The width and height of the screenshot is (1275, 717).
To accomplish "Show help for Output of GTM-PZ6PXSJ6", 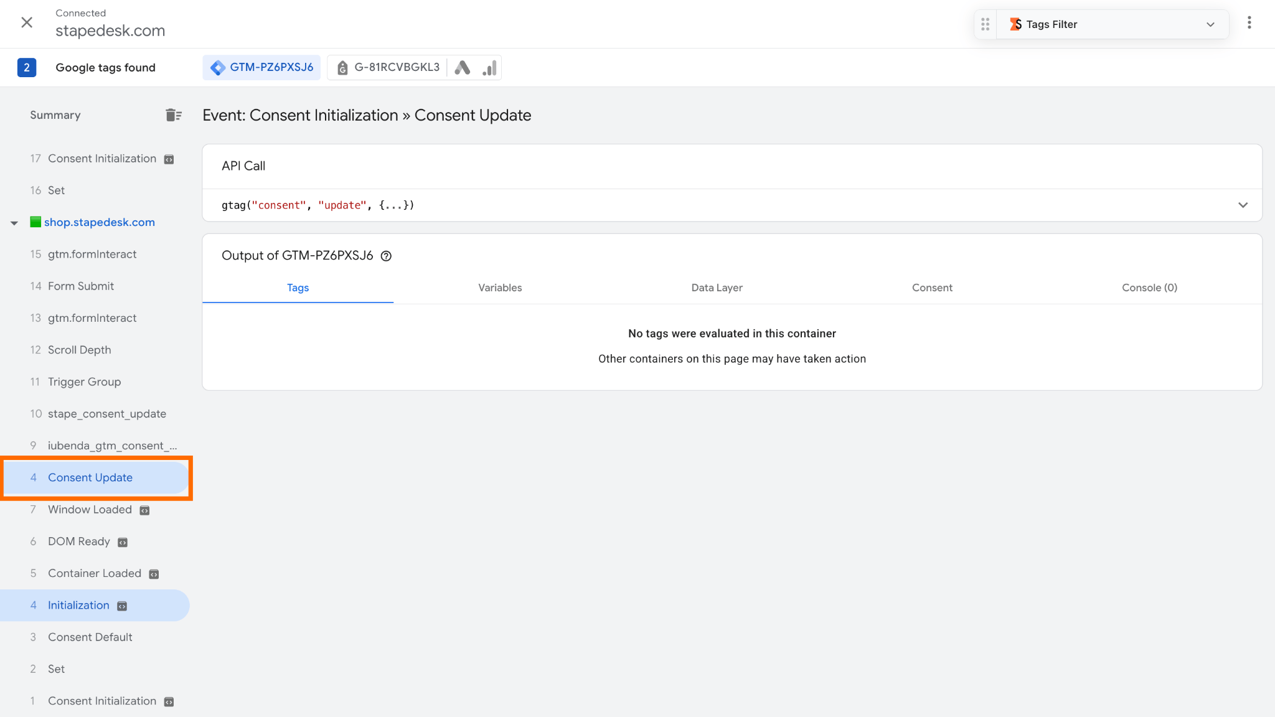I will click(x=386, y=256).
